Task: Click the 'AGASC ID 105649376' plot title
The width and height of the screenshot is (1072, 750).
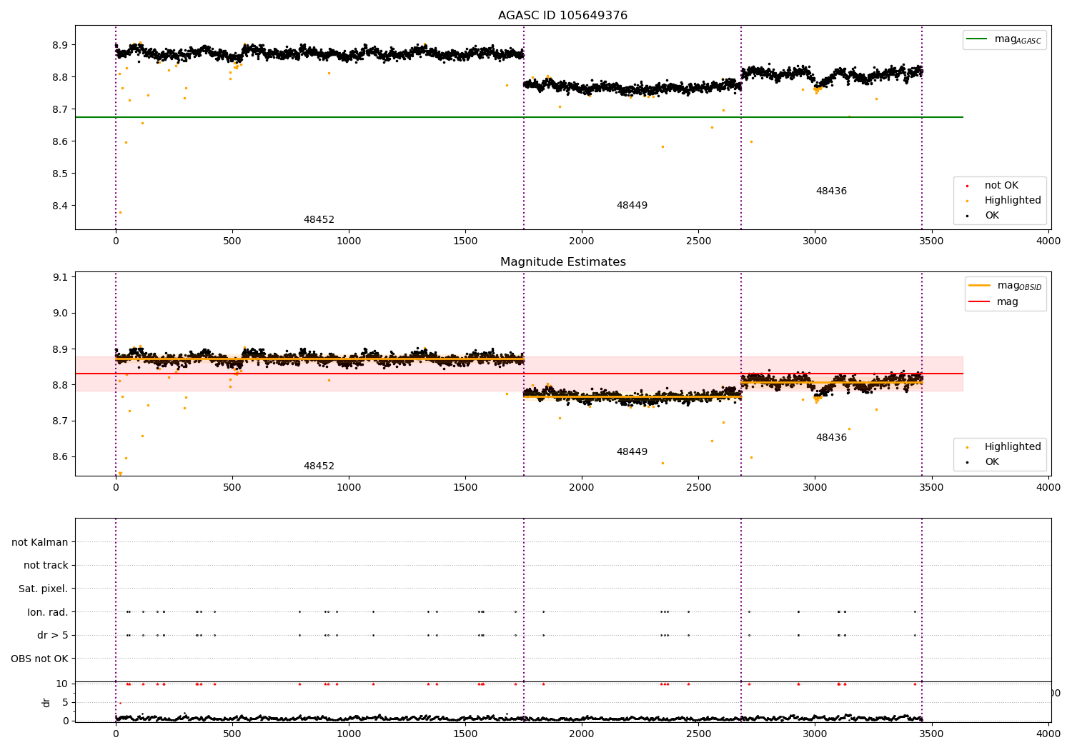Action: pyautogui.click(x=562, y=16)
